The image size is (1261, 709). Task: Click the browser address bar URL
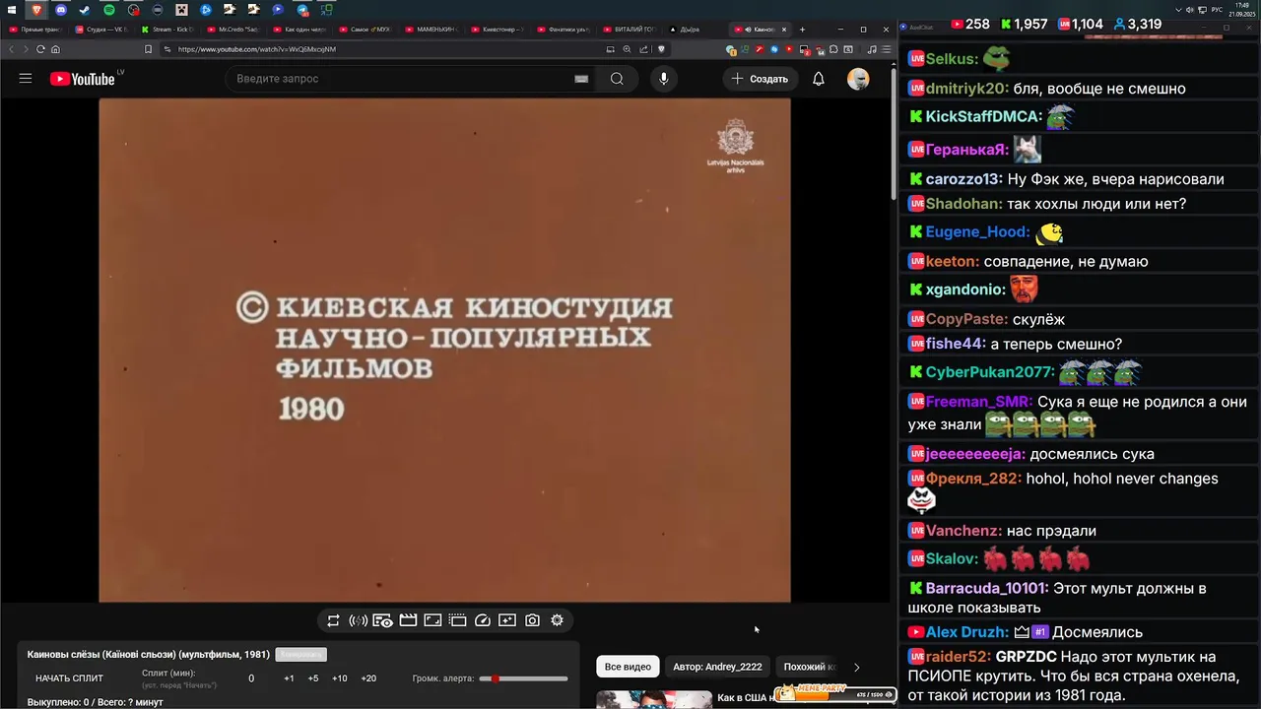coord(256,49)
